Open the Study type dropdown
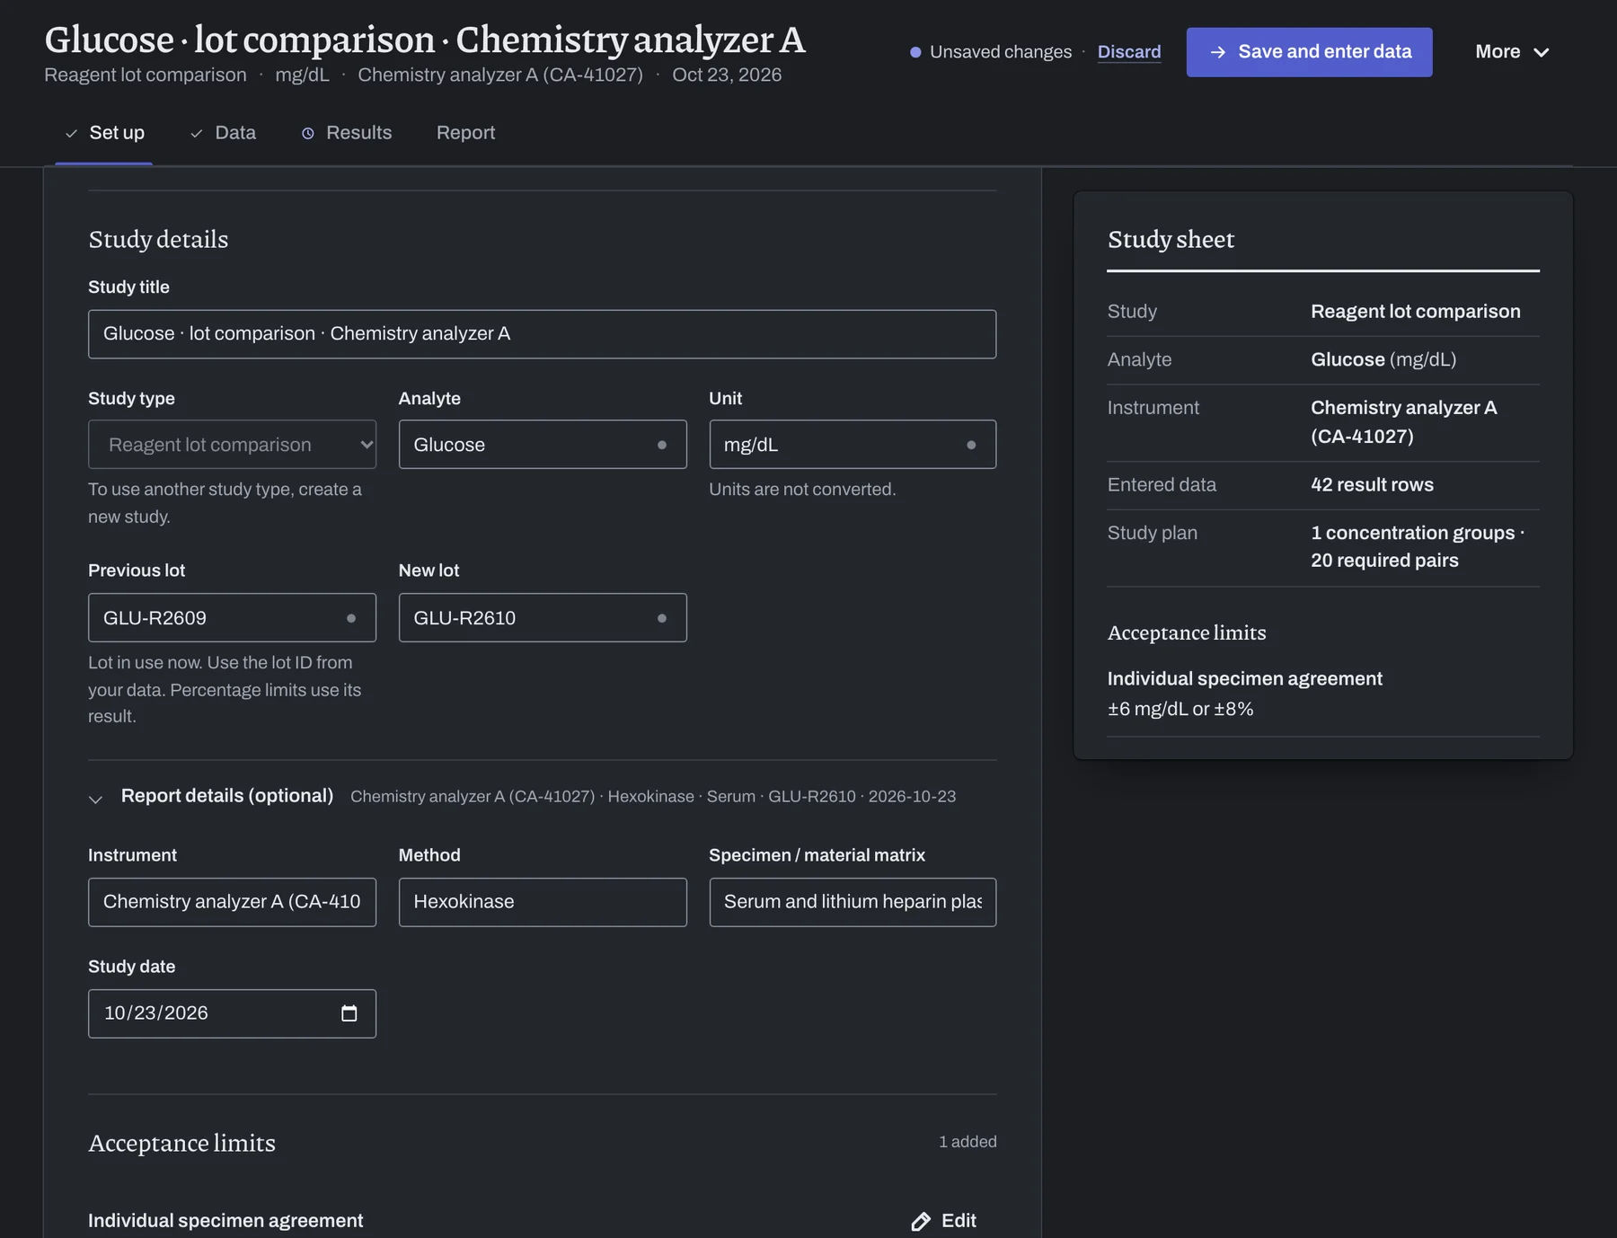Image resolution: width=1617 pixels, height=1238 pixels. tap(232, 445)
